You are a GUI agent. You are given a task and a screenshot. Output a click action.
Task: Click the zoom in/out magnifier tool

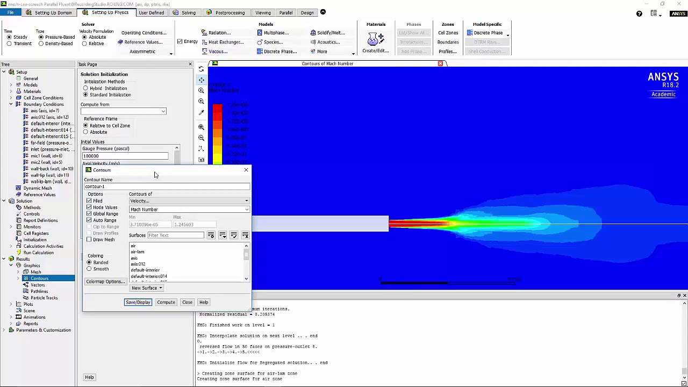[202, 90]
